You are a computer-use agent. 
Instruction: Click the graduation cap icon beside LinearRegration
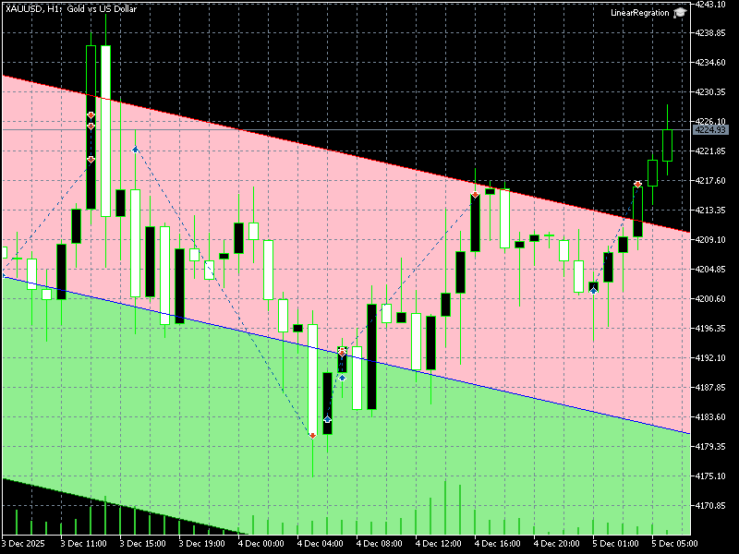click(680, 13)
